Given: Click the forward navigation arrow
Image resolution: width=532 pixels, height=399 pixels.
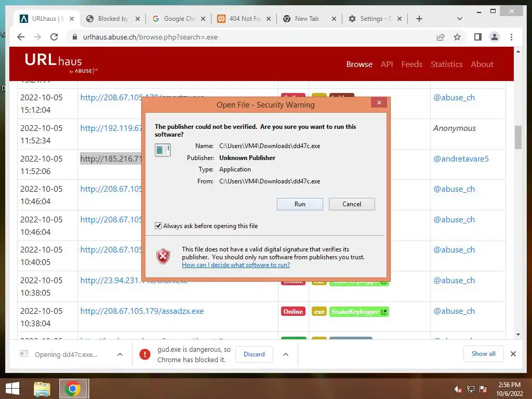Looking at the screenshot, I should click(x=37, y=37).
